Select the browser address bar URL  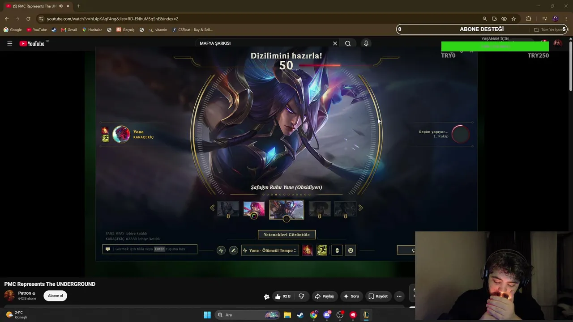112,19
